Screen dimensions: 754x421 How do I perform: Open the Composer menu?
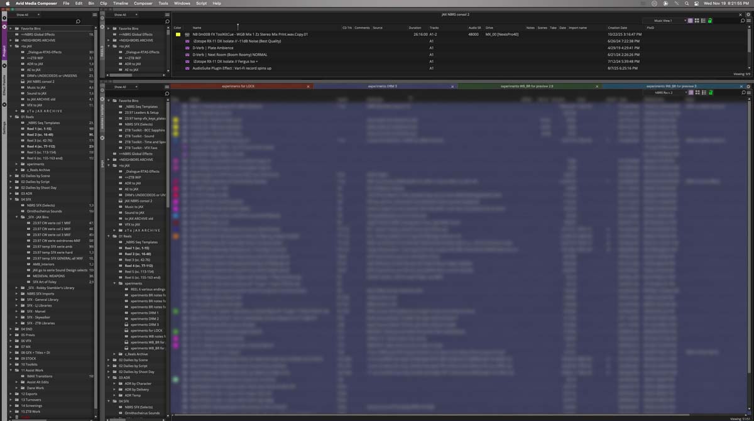tap(143, 3)
